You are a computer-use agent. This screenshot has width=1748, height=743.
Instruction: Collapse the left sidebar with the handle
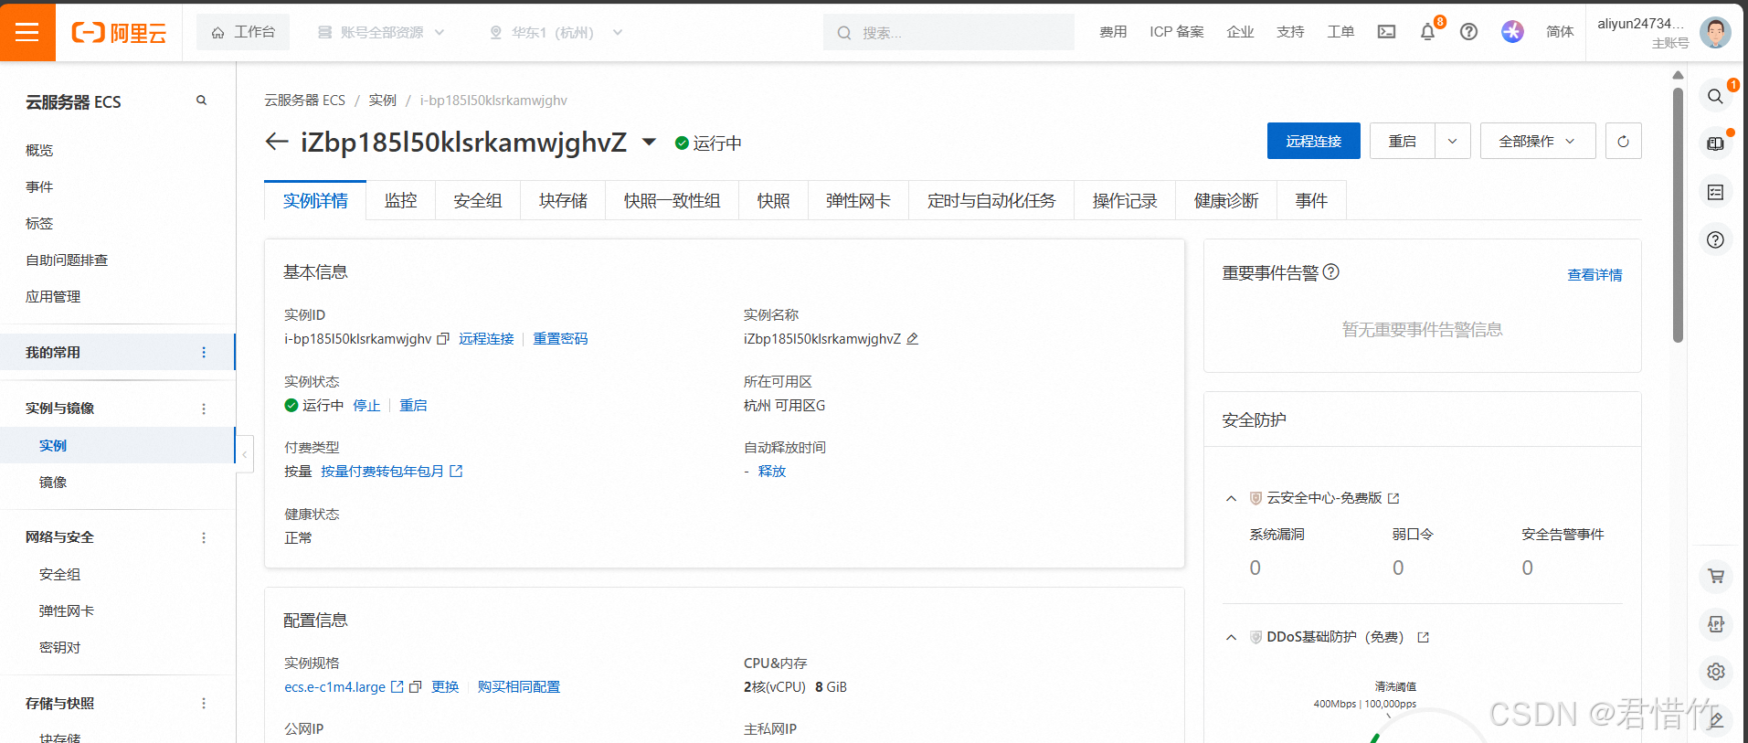(x=244, y=453)
